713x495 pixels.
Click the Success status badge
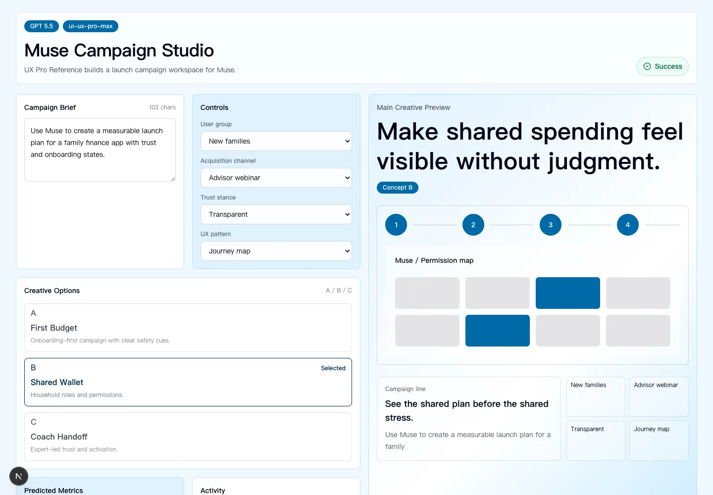pyautogui.click(x=662, y=66)
